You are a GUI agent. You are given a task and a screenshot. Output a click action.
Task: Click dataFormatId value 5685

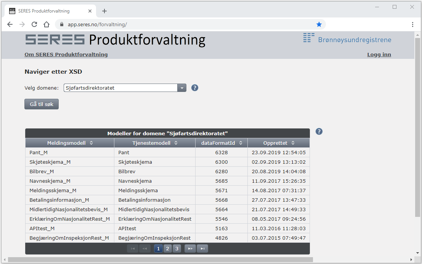click(221, 181)
